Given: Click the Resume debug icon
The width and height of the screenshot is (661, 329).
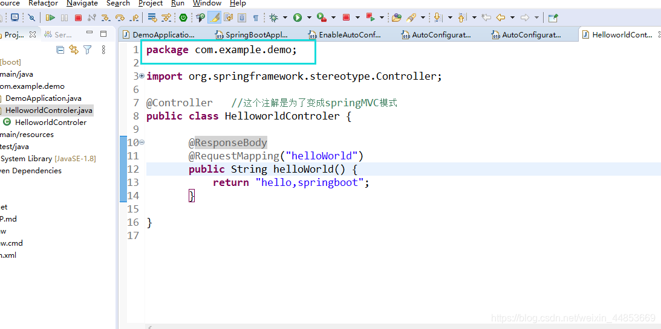Looking at the screenshot, I should click(51, 18).
